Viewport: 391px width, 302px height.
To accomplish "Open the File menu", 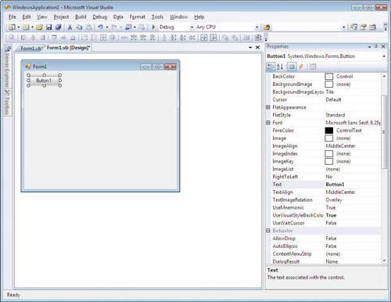I will click(13, 17).
